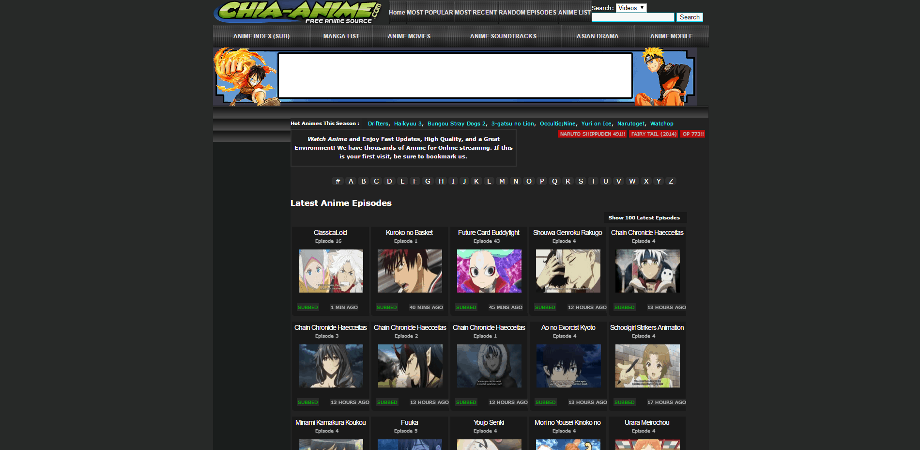Image resolution: width=920 pixels, height=450 pixels.
Task: Open the Kuroko no Basket episode thumbnail
Action: (410, 271)
